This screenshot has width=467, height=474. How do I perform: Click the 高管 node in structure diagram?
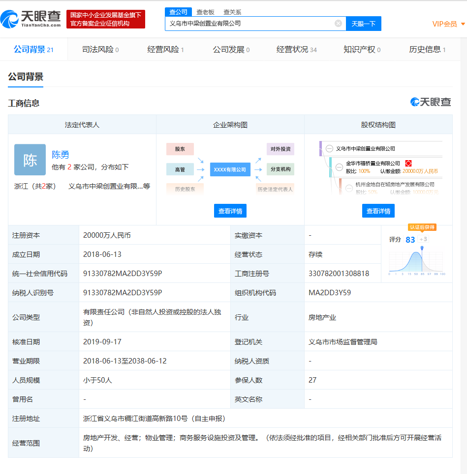[x=180, y=169]
